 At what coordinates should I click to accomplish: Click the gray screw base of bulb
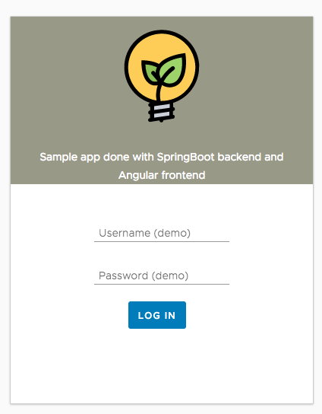[161, 112]
